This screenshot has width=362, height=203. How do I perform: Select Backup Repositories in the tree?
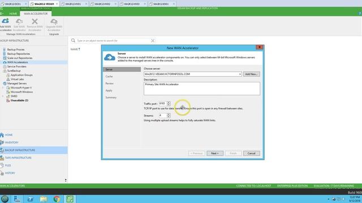(x=19, y=54)
